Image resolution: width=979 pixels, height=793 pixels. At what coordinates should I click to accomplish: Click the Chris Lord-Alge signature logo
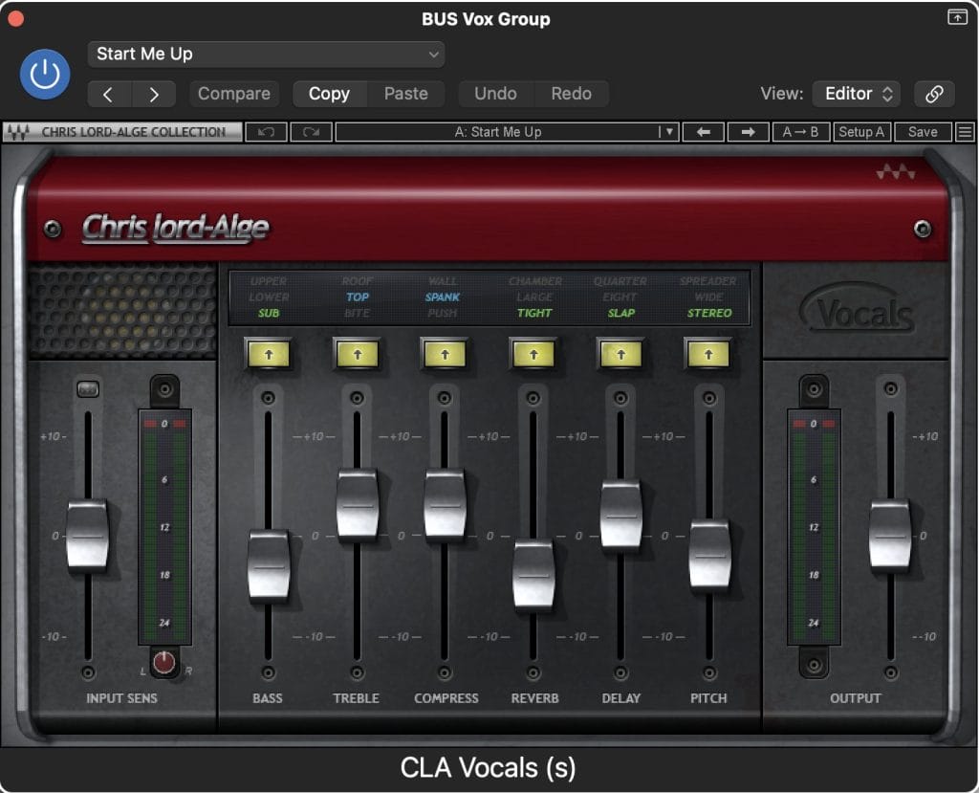pos(176,228)
